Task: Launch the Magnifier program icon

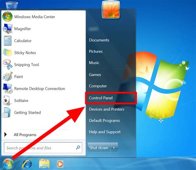Action: (7, 29)
